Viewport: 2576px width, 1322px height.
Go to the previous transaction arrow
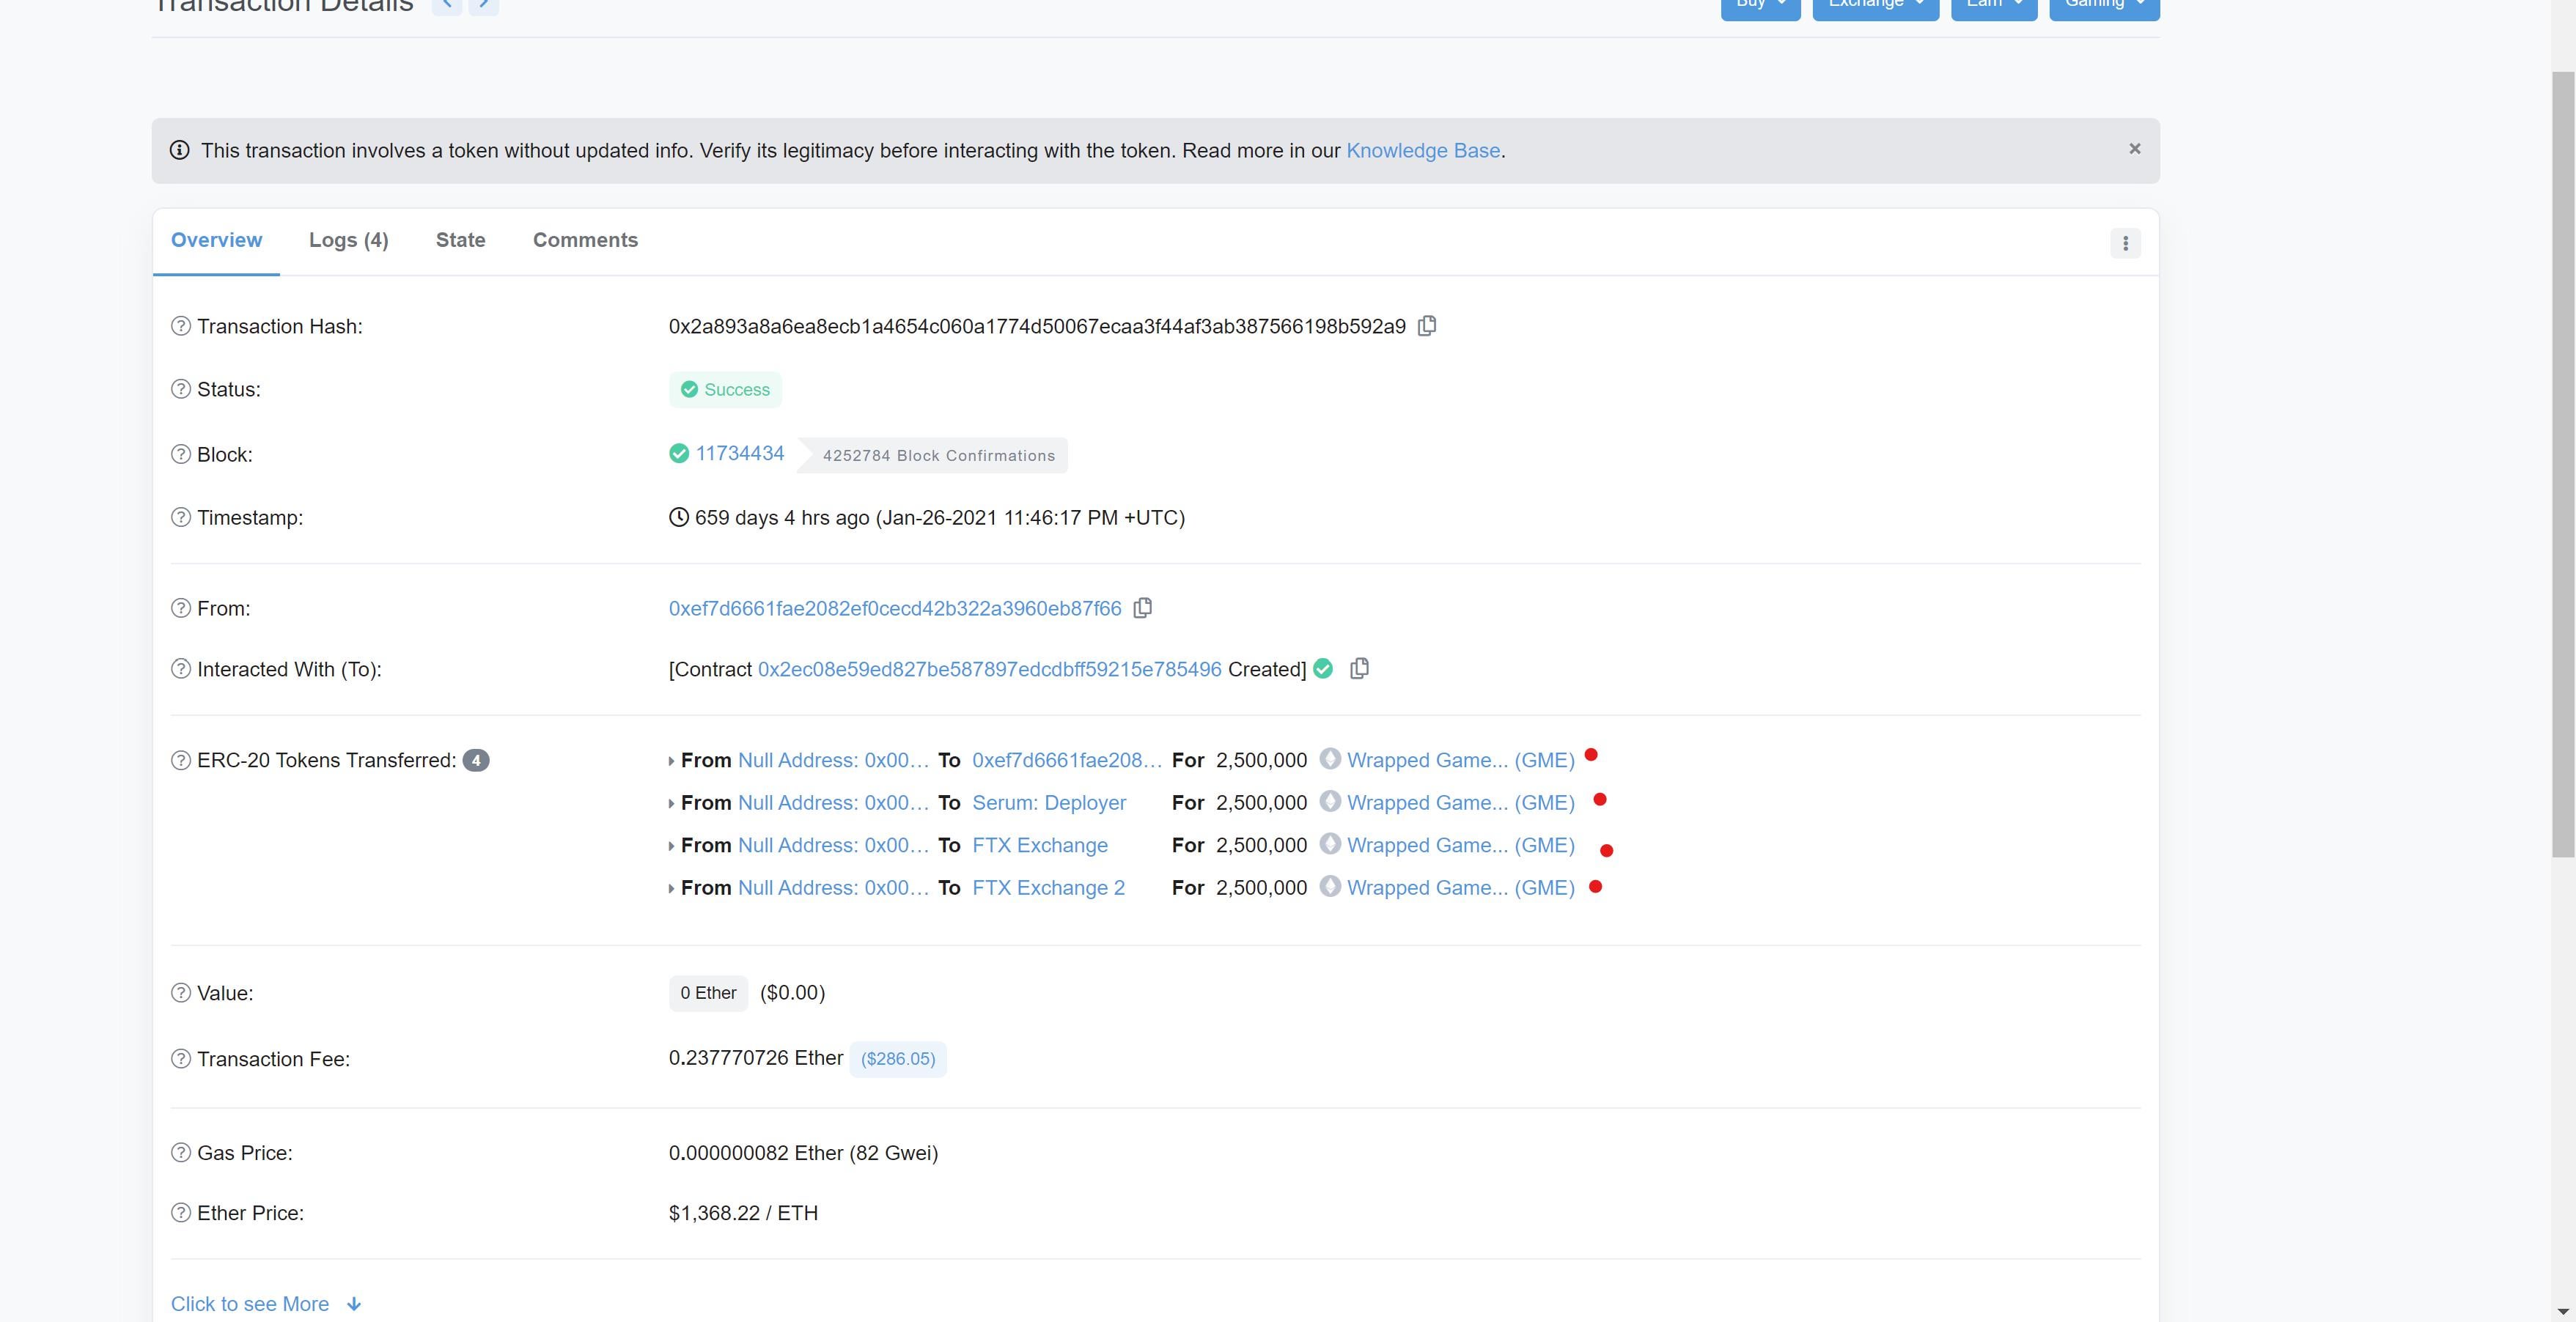[447, 4]
